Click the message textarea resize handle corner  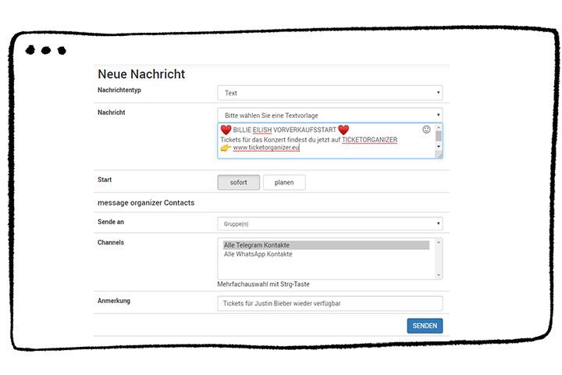(439, 155)
